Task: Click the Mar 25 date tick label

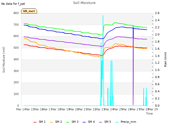Action: tap(118, 109)
